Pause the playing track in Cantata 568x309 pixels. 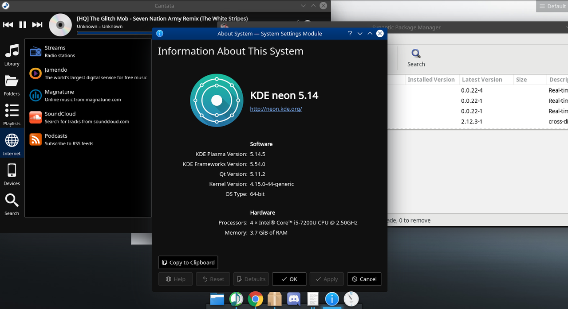(x=23, y=25)
